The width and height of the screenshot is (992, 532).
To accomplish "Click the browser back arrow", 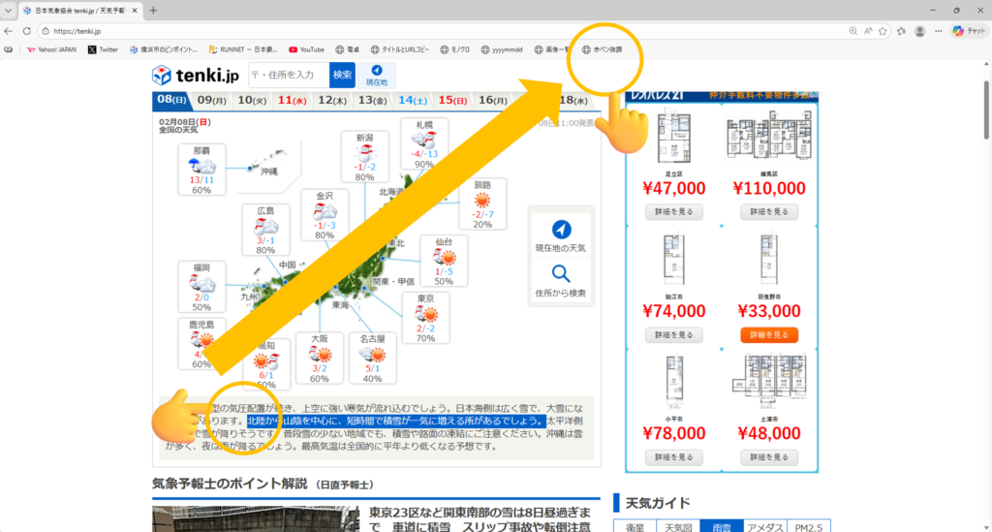I will (10, 31).
